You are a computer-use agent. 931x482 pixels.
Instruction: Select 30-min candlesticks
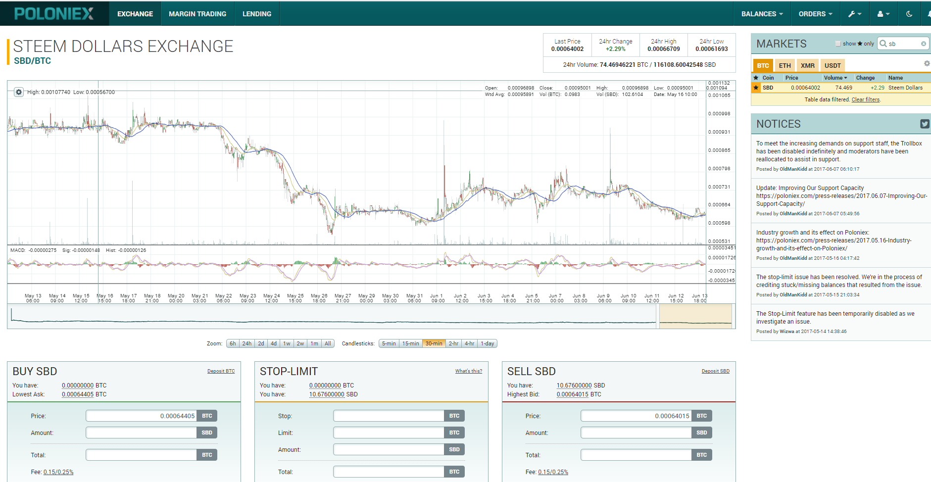pyautogui.click(x=434, y=343)
